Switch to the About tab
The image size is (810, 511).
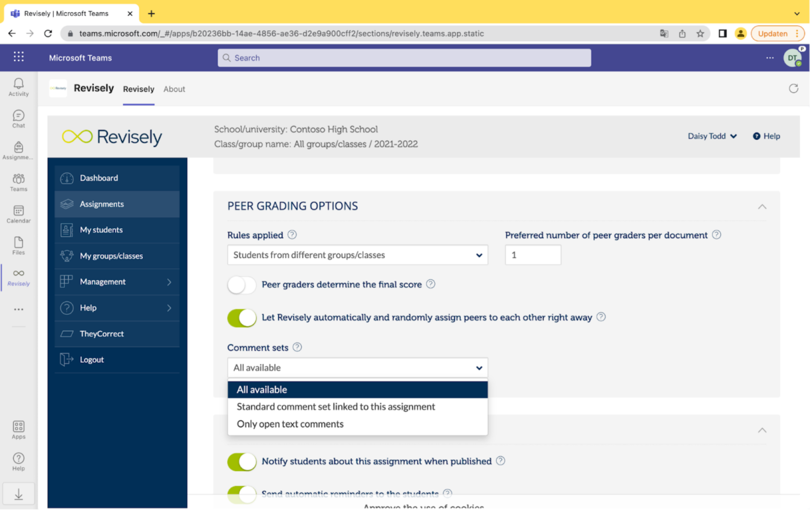point(174,89)
